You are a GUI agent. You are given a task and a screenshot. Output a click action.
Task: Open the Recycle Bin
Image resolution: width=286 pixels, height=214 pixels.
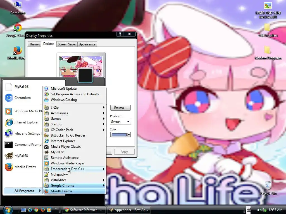pyautogui.click(x=268, y=188)
